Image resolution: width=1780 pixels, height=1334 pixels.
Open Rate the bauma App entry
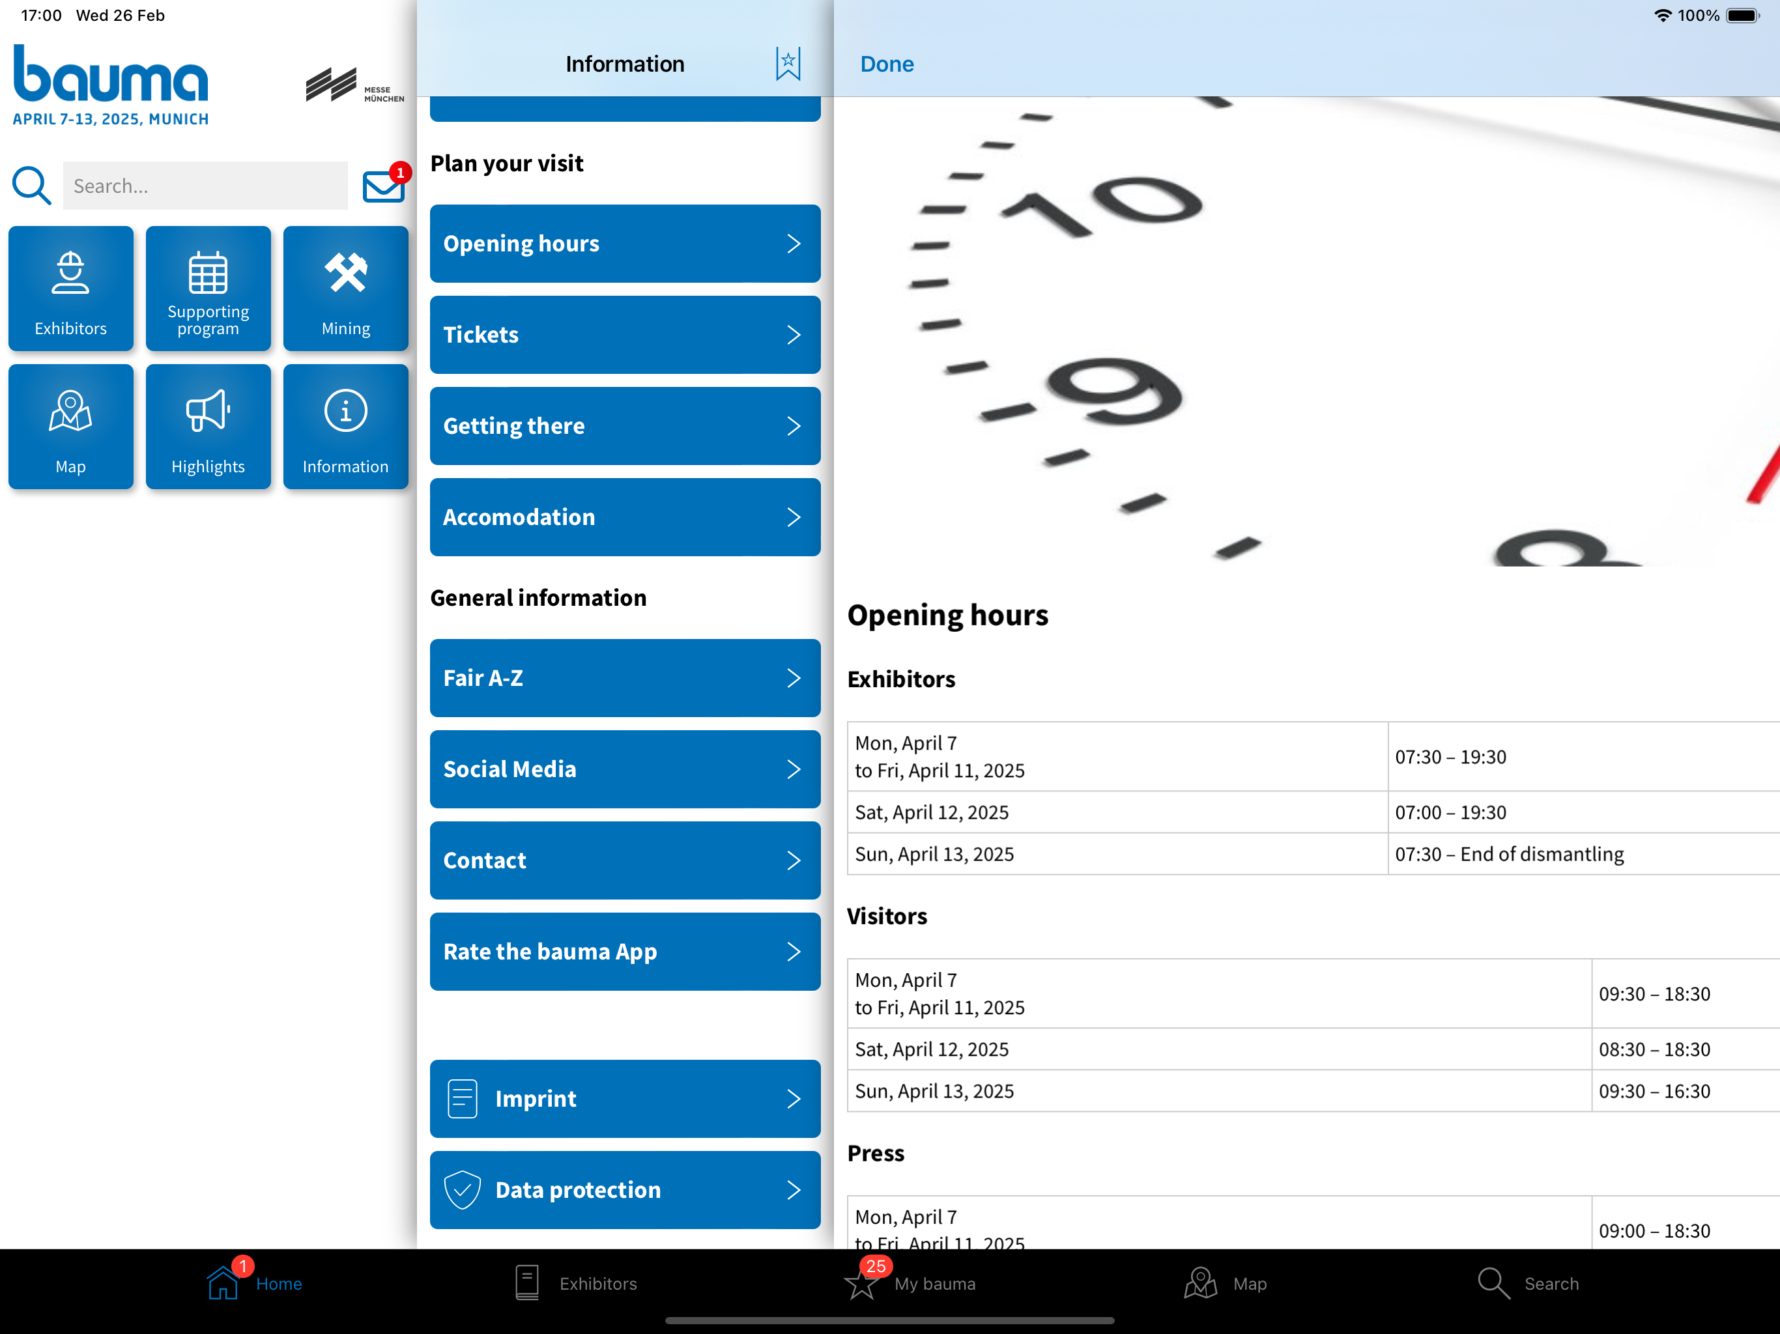point(625,952)
